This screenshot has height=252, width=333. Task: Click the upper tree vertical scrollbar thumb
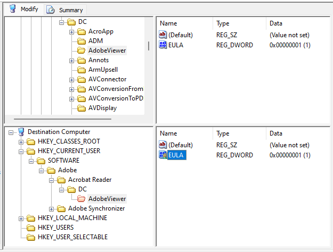point(149,46)
